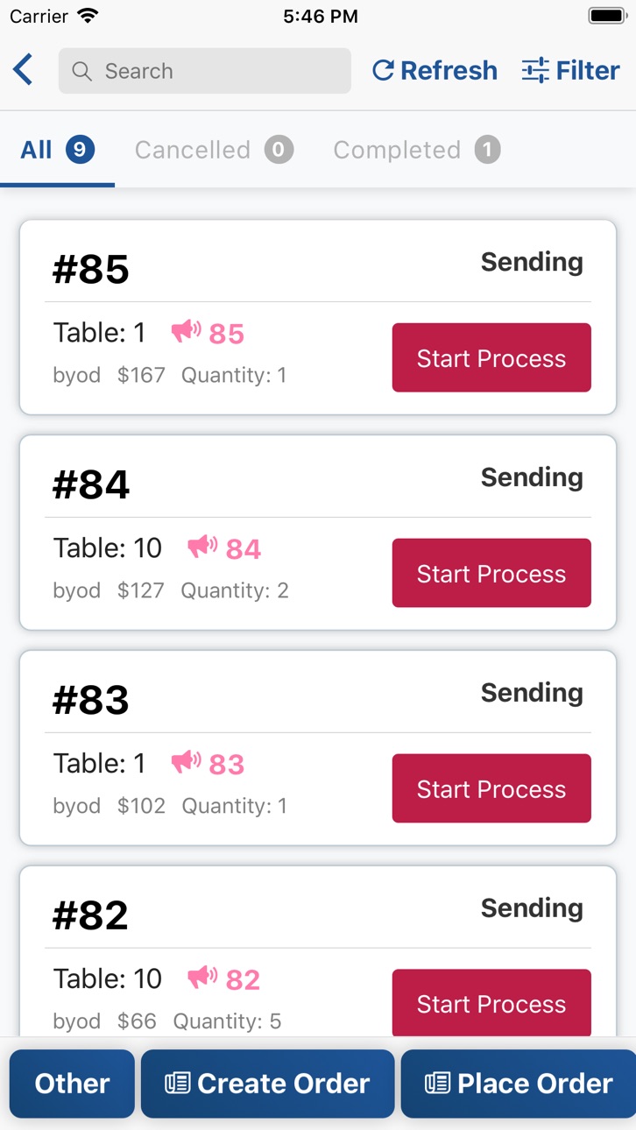636x1130 pixels.
Task: Click the megaphone icon for order 84
Action: click(202, 547)
